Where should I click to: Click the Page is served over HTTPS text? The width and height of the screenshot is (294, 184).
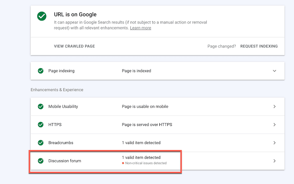pos(147,125)
